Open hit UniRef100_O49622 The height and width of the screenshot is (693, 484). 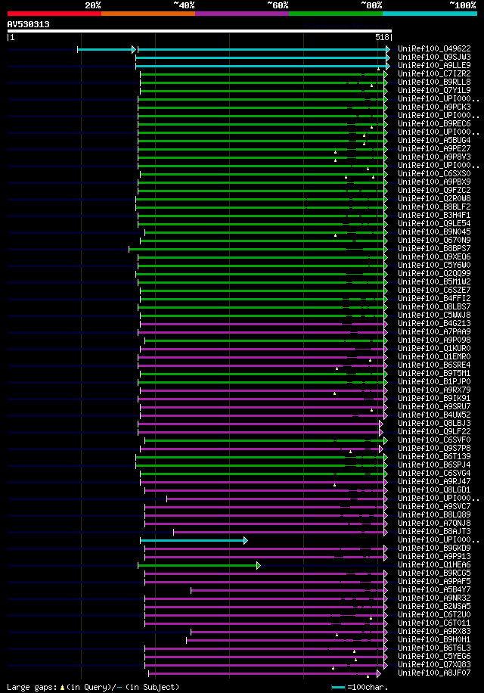(434, 48)
